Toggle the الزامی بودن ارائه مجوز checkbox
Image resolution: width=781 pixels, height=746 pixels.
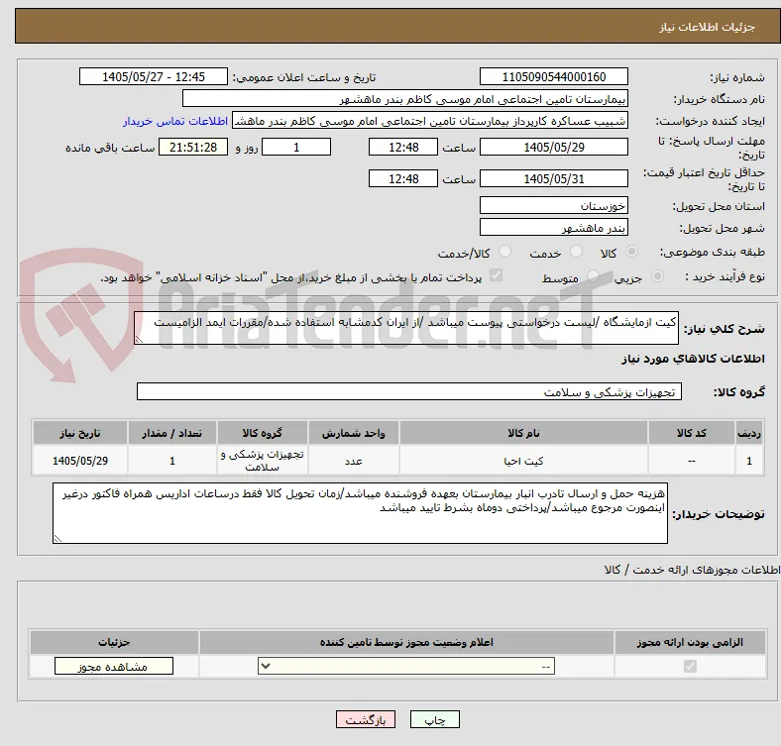pyautogui.click(x=690, y=667)
